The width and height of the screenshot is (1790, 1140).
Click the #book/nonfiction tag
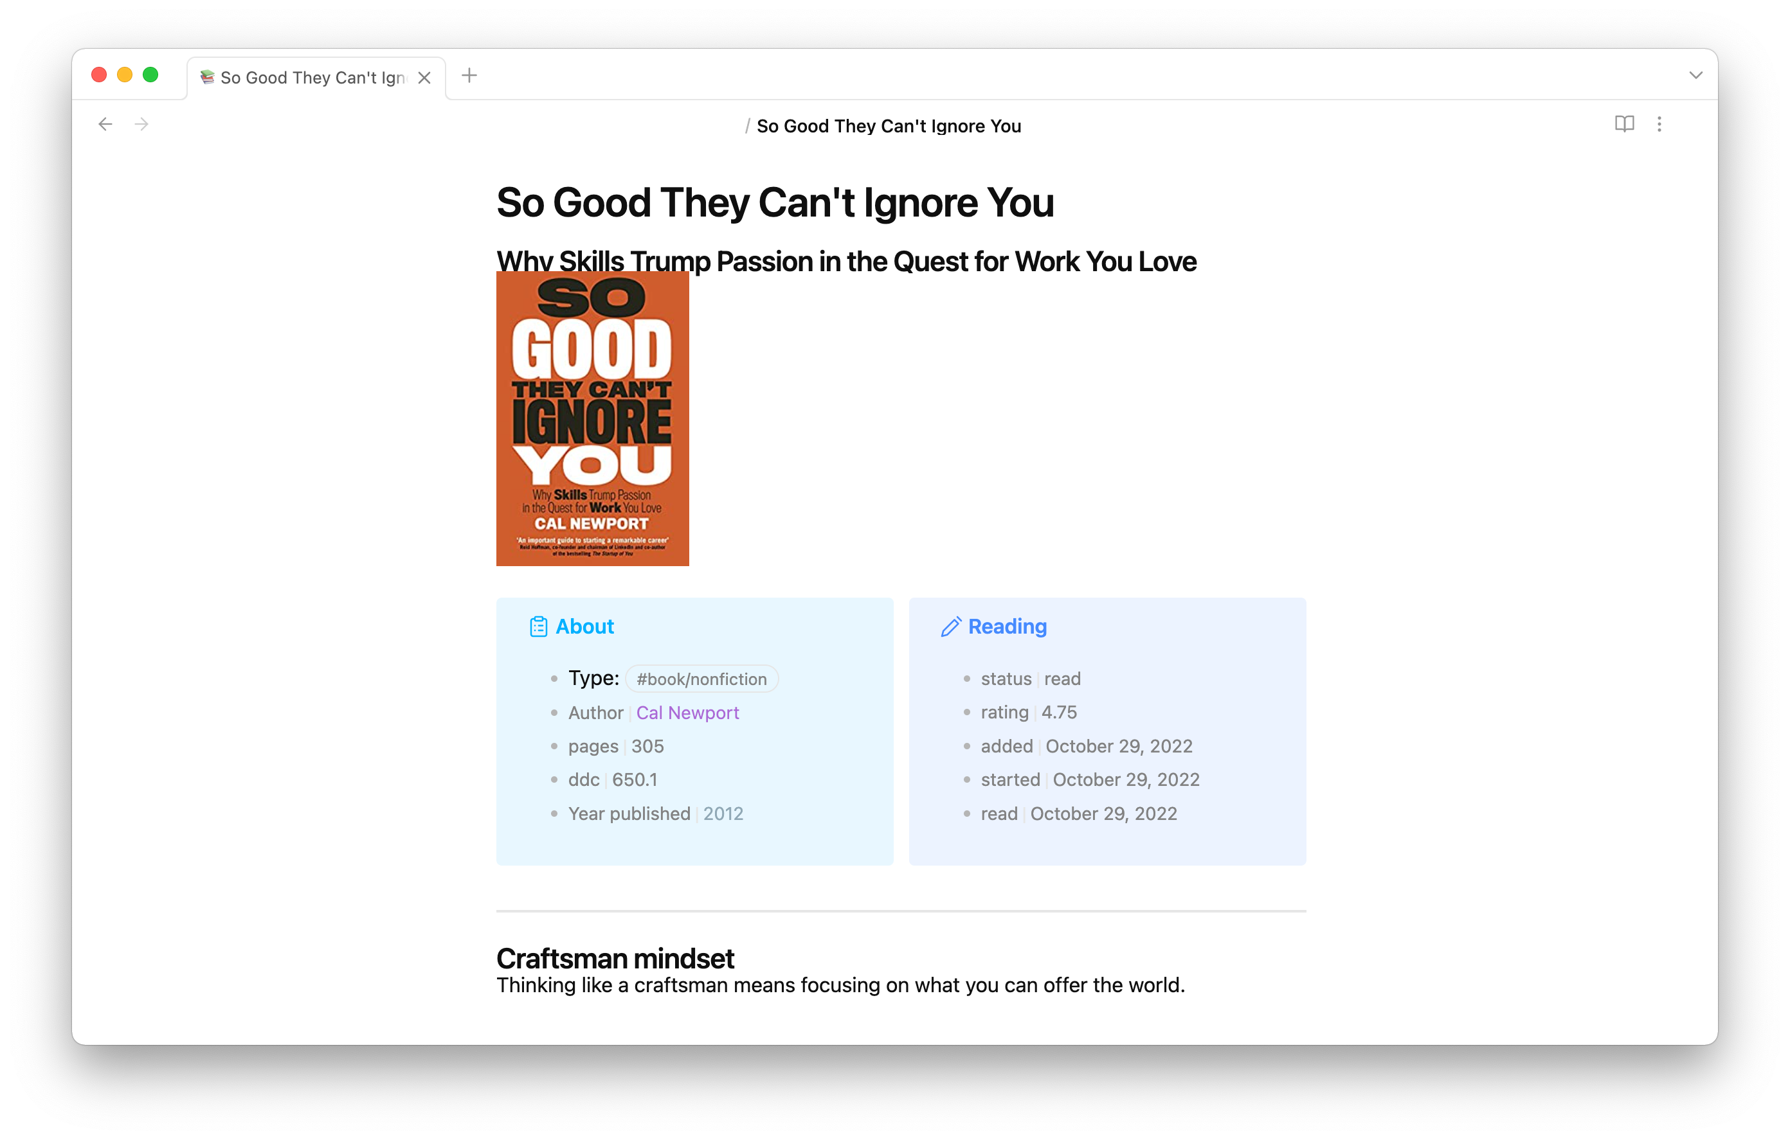coord(702,678)
